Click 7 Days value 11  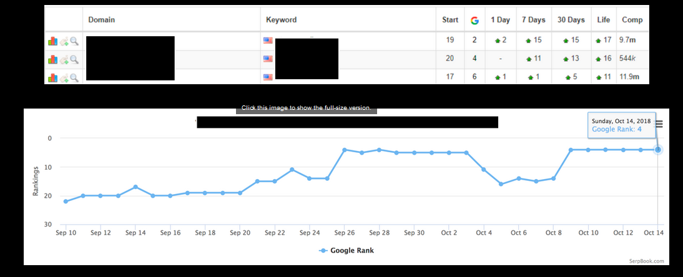point(538,59)
